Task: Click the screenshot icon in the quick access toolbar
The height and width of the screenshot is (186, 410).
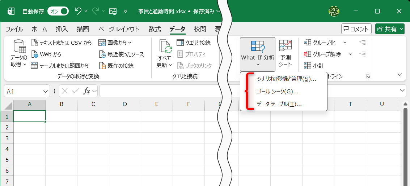Action: [x=113, y=11]
